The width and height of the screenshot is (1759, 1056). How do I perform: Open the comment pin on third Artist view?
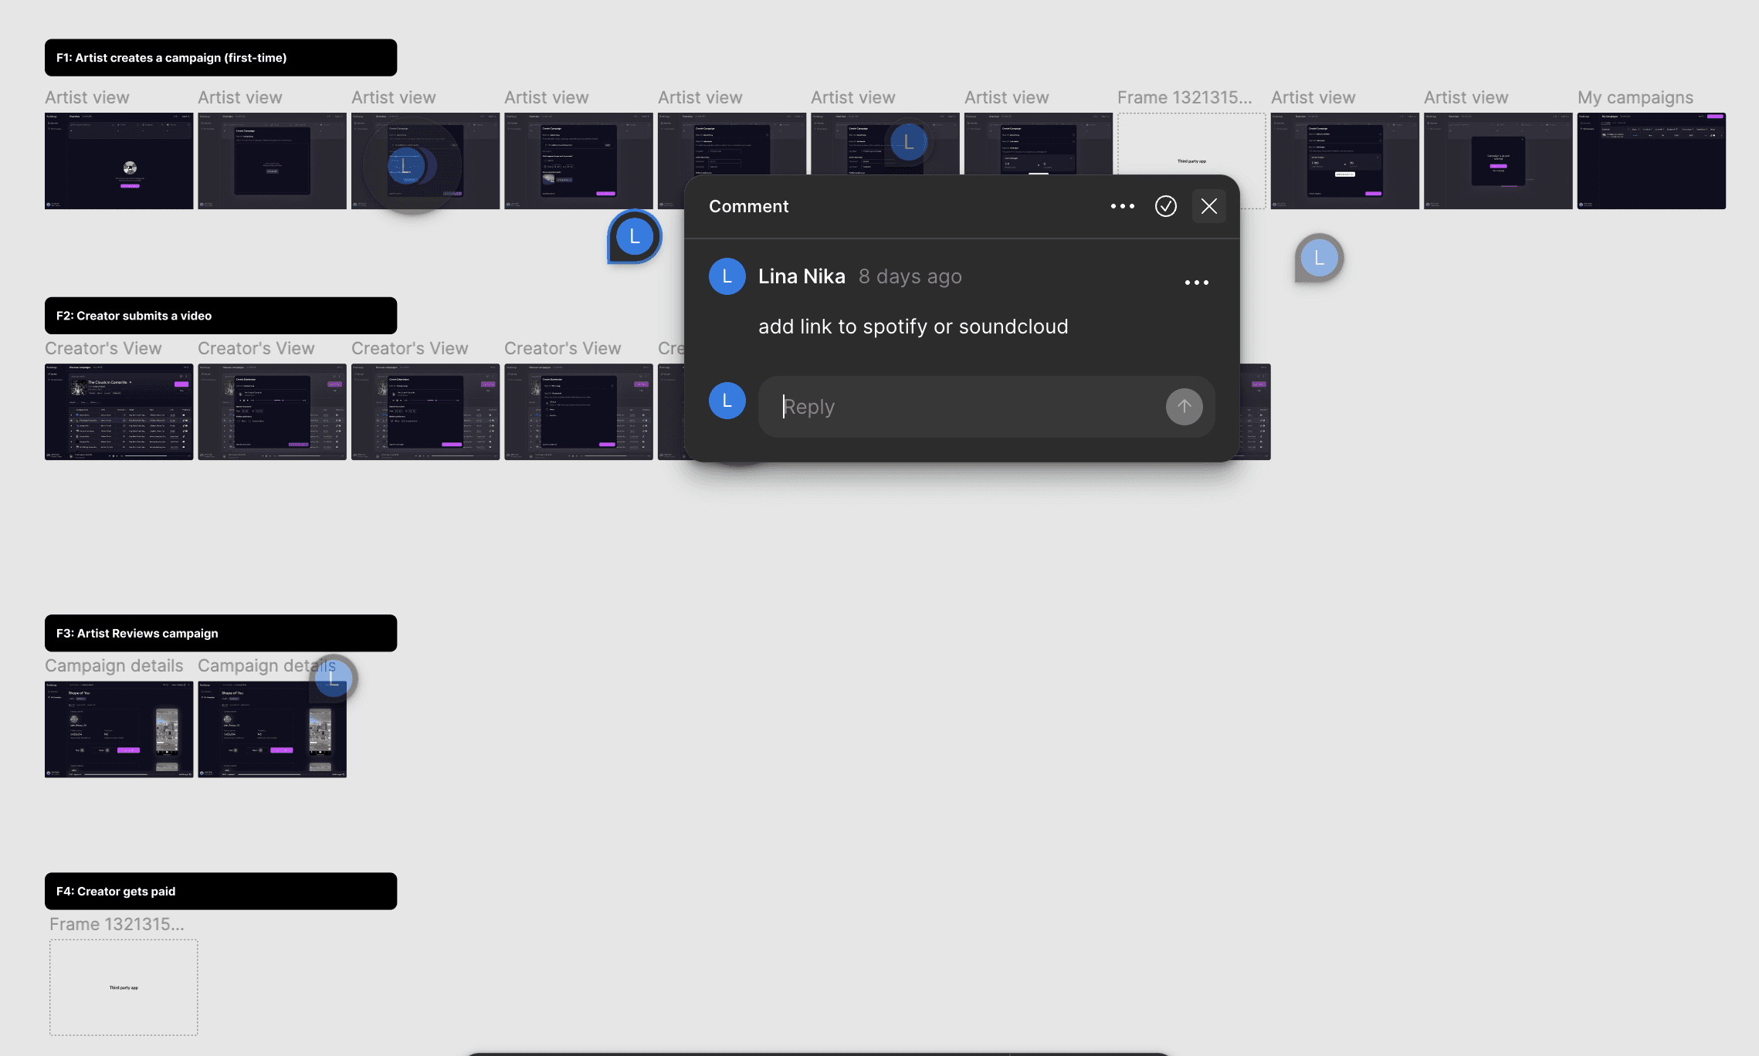click(x=405, y=165)
